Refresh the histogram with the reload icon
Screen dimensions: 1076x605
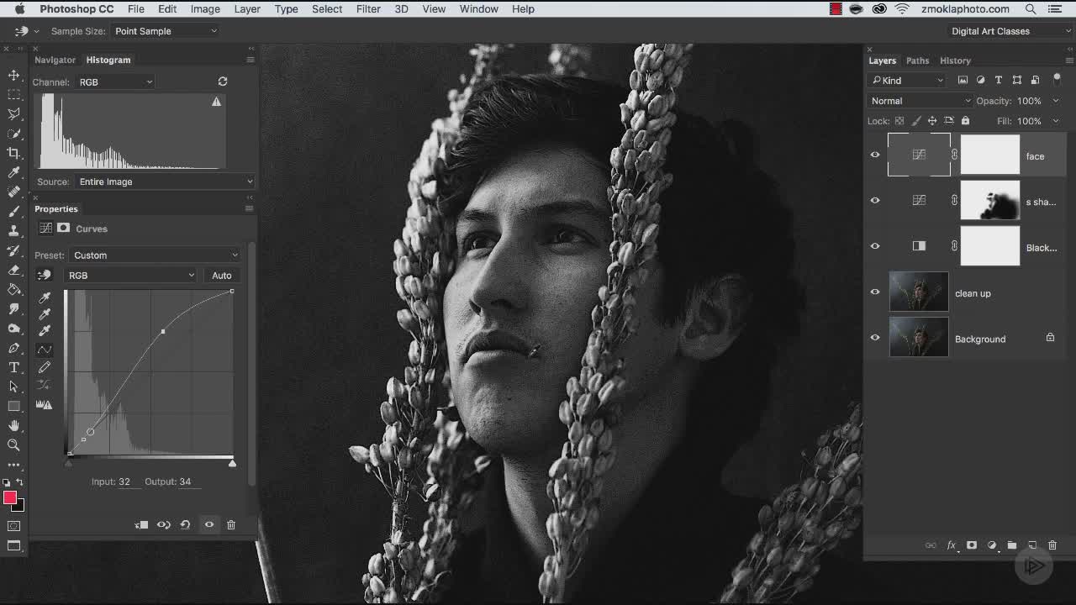(x=223, y=82)
